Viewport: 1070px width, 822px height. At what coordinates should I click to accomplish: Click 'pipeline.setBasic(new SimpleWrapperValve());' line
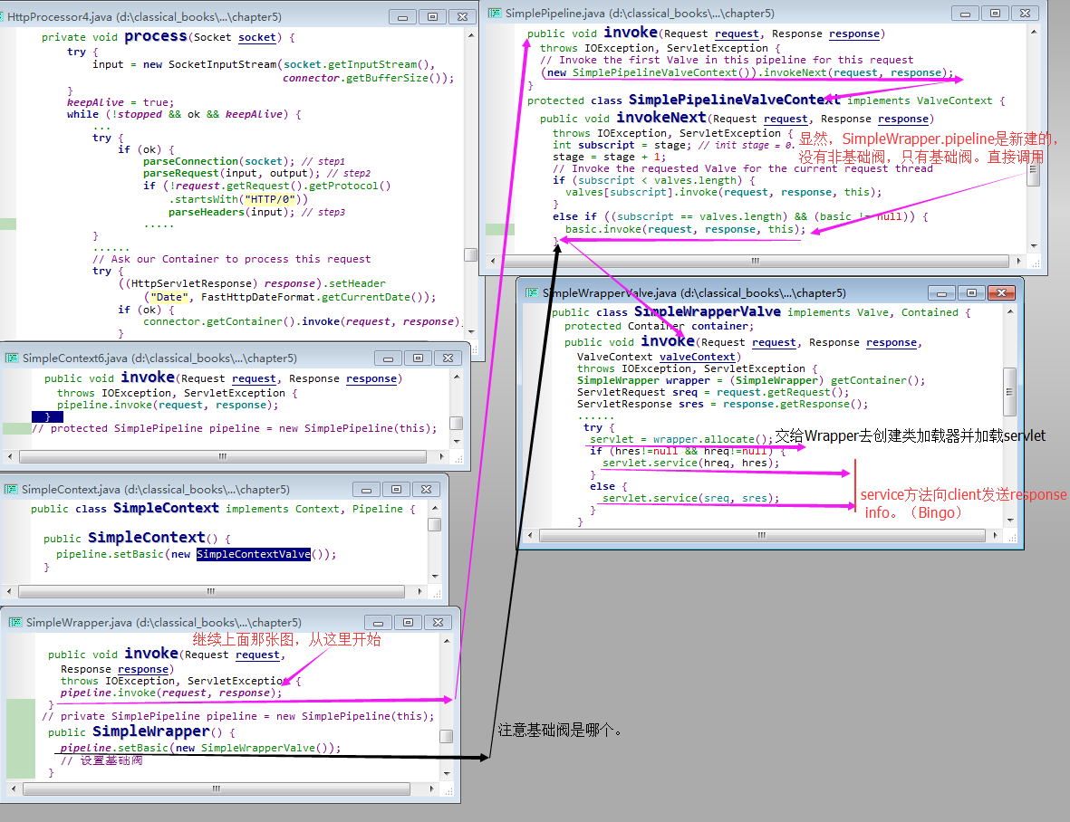200,748
